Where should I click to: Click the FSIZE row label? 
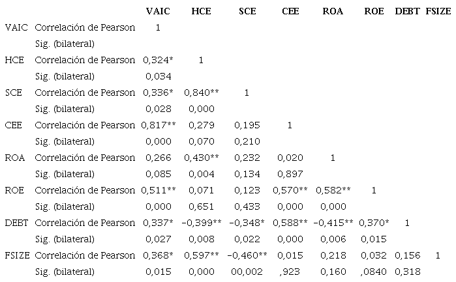coord(17,255)
